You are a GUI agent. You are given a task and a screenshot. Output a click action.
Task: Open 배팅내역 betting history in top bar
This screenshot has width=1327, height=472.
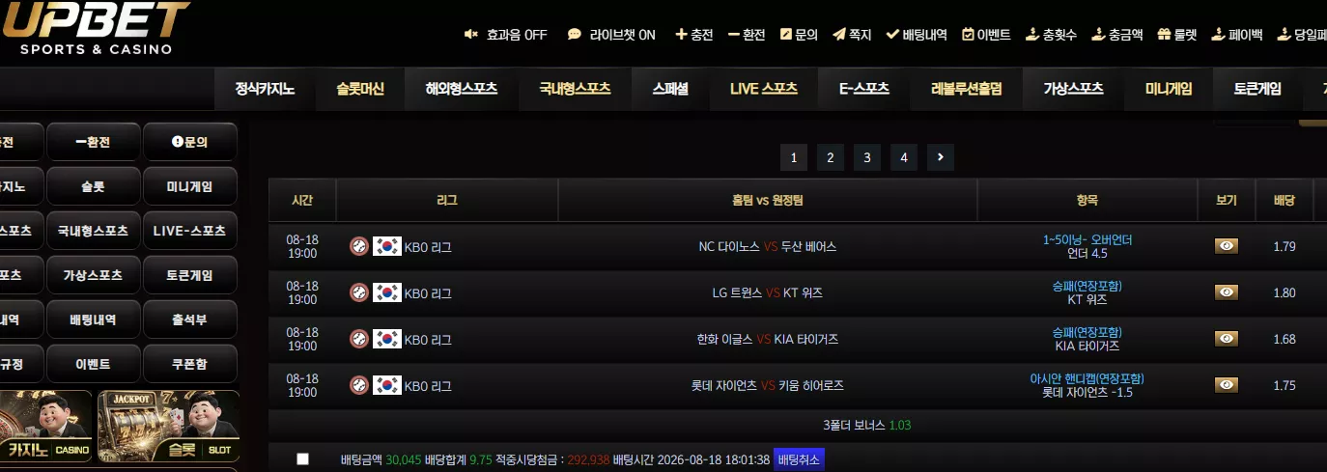point(917,34)
